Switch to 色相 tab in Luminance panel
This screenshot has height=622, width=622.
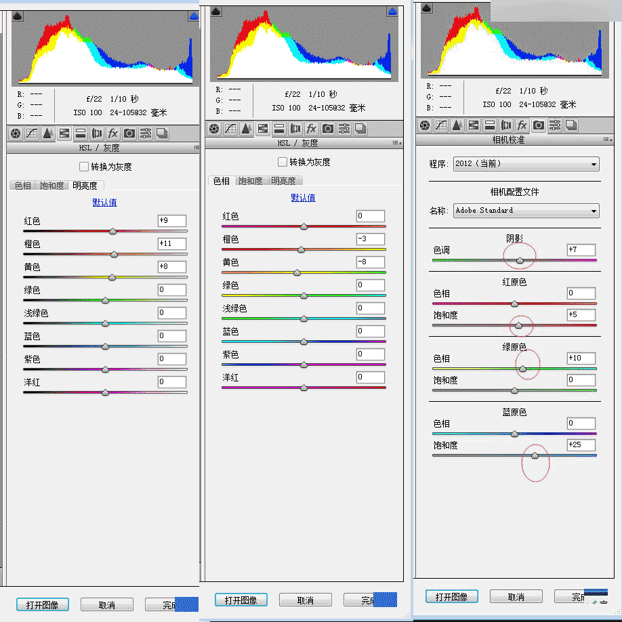tap(22, 186)
